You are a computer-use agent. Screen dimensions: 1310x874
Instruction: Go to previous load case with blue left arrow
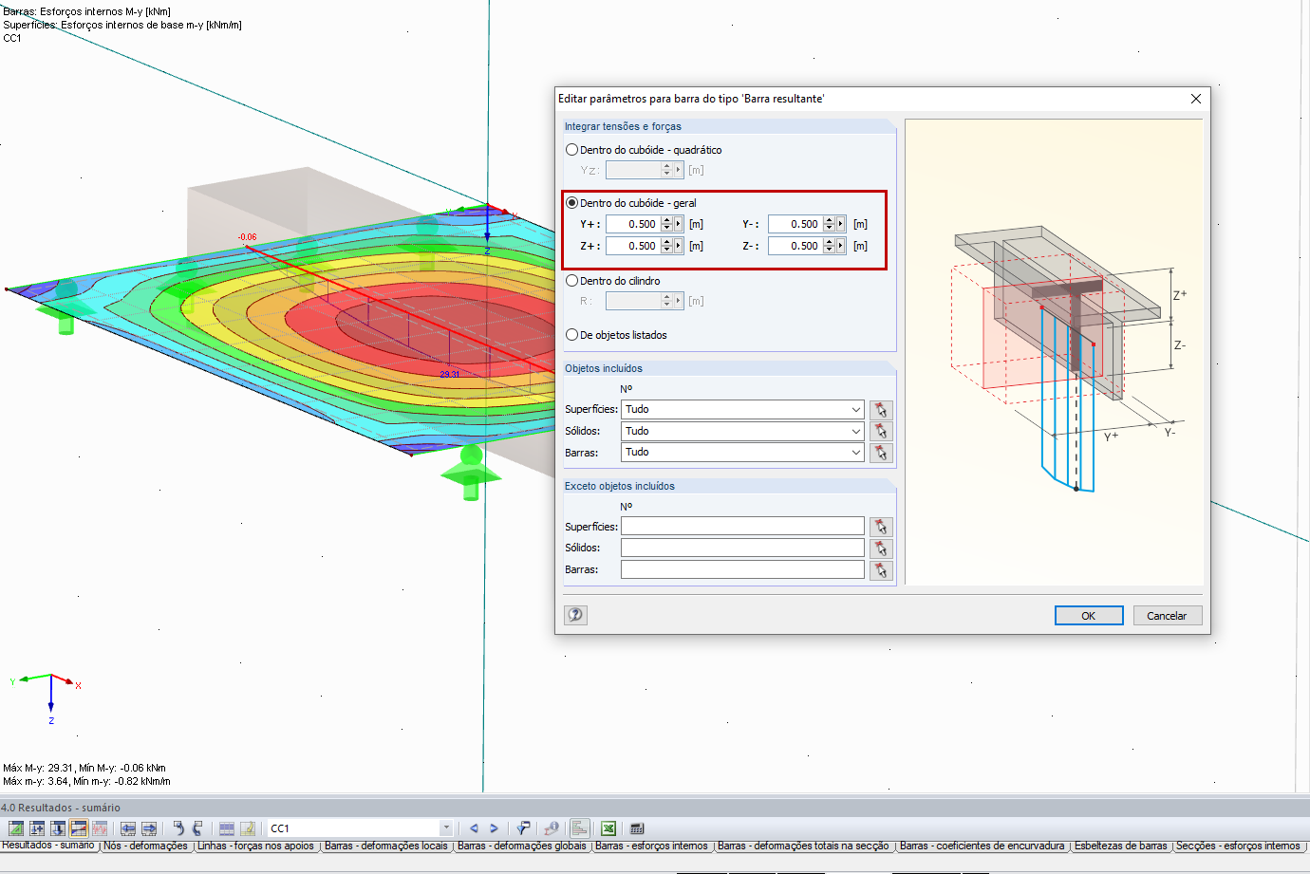(474, 828)
